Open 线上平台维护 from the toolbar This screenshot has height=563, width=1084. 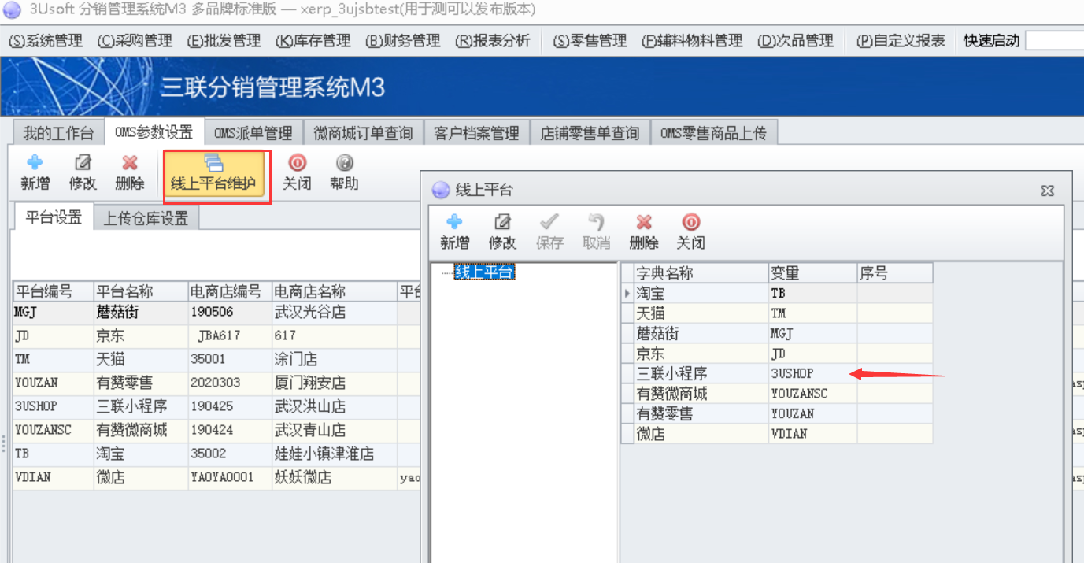(214, 174)
